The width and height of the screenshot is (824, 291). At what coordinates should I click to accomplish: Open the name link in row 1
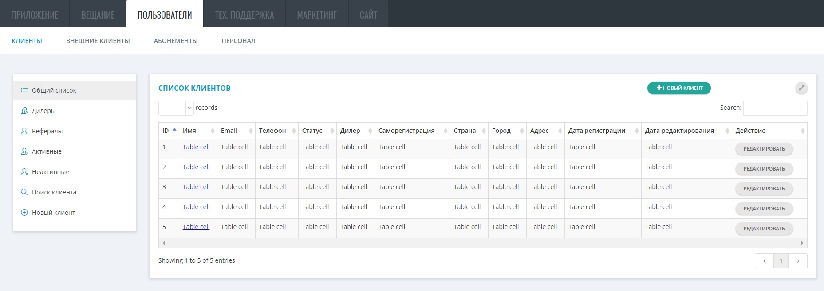(196, 147)
